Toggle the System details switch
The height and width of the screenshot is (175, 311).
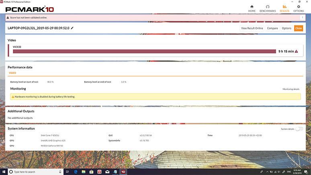pyautogui.click(x=299, y=129)
